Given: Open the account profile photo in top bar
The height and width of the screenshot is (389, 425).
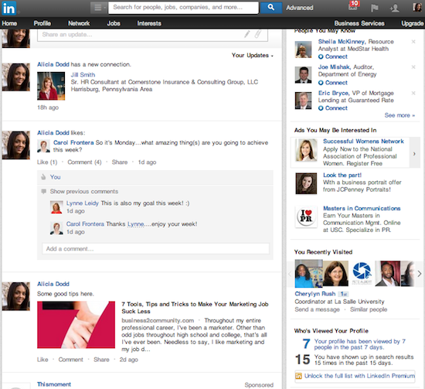Looking at the screenshot, I should (417, 7).
